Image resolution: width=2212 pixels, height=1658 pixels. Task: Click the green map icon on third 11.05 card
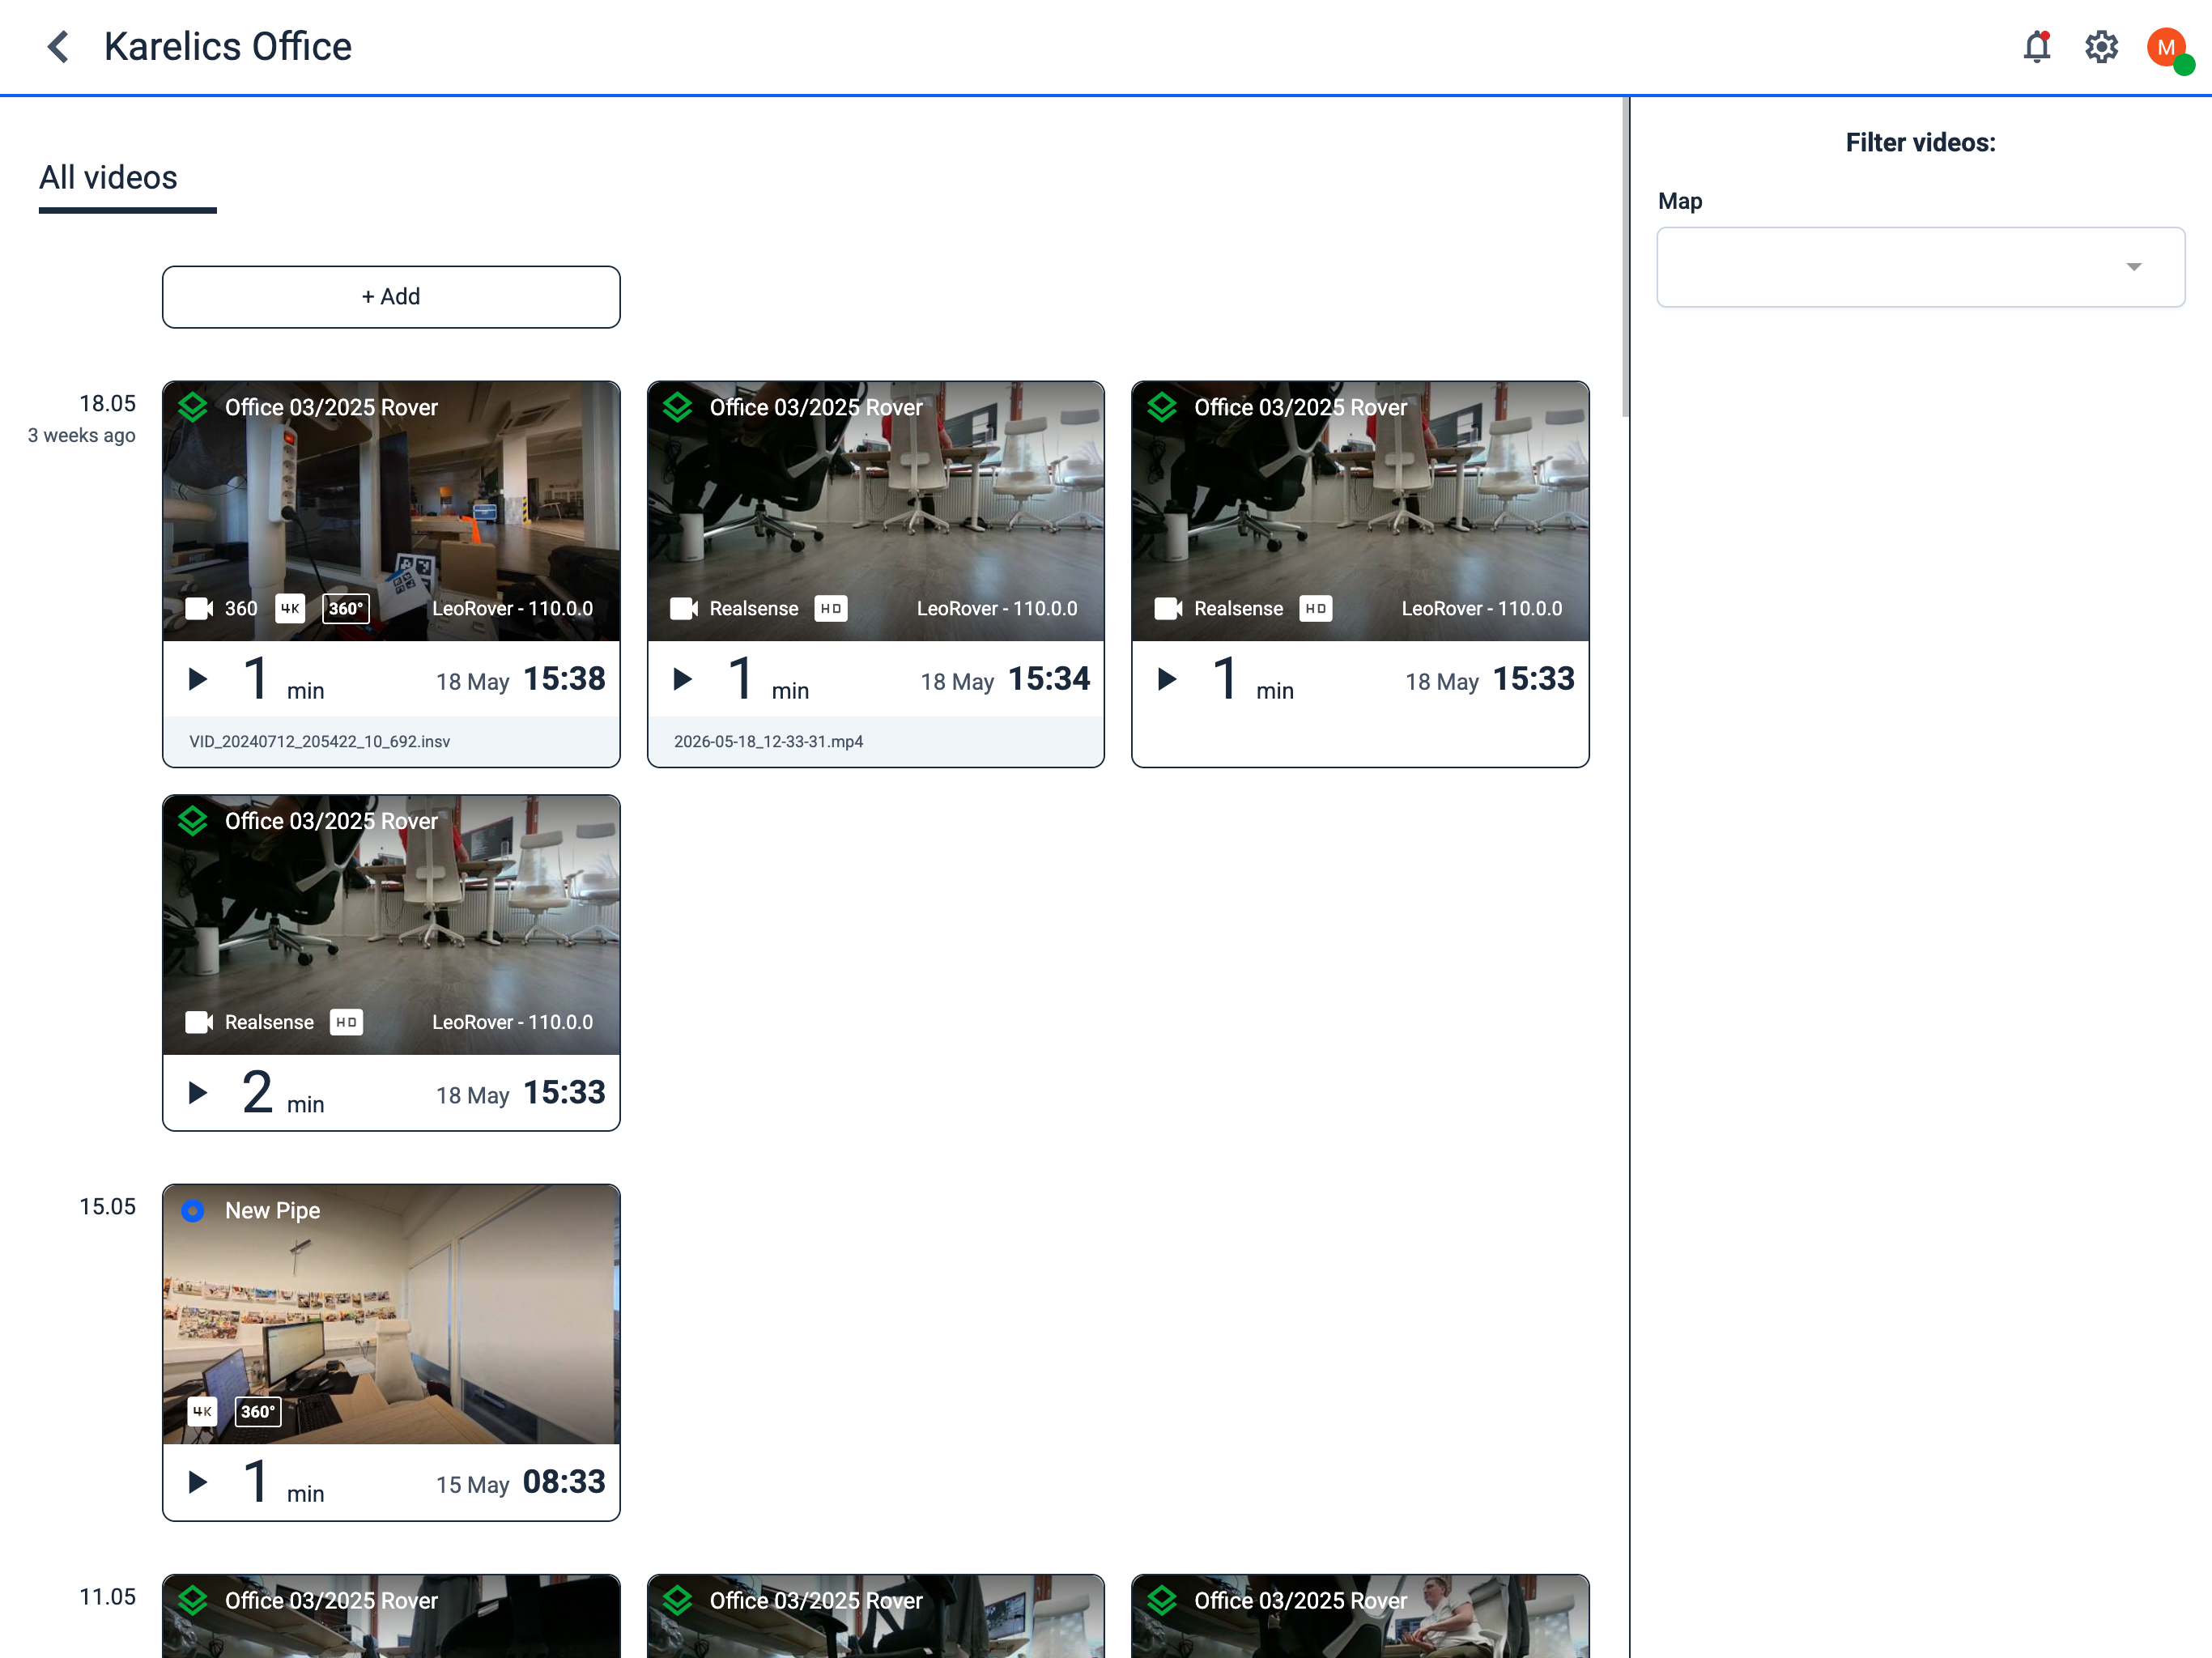(1162, 1601)
